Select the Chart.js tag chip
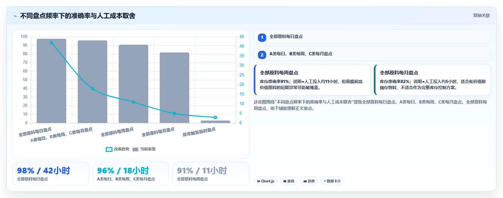Screen dimensions: 503x198 click(x=266, y=181)
